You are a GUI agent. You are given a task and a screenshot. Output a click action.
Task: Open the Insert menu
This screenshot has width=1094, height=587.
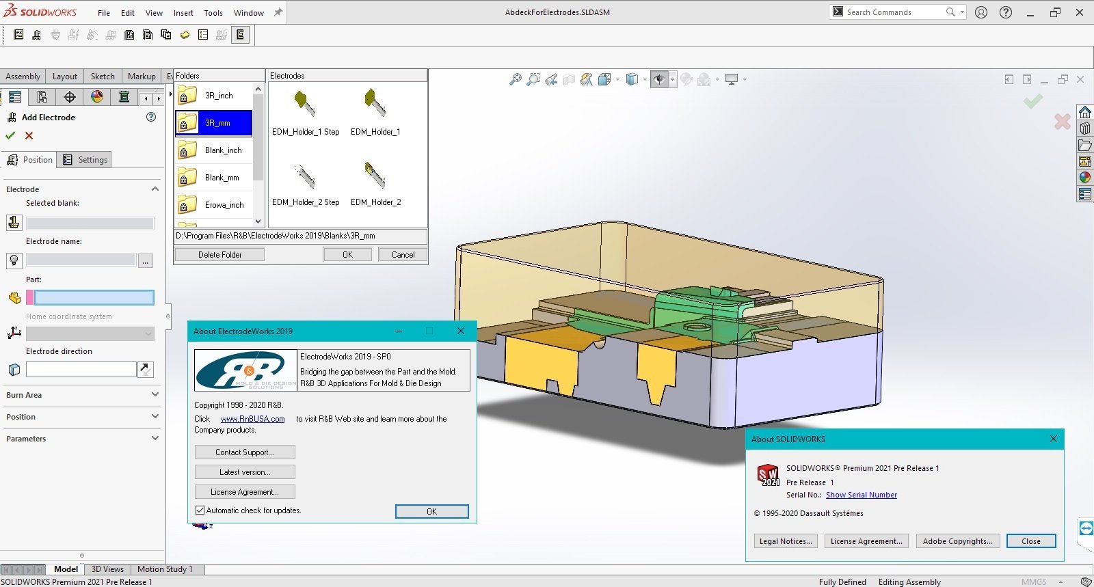click(x=183, y=13)
